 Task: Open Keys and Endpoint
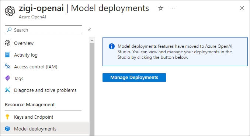(x=34, y=117)
